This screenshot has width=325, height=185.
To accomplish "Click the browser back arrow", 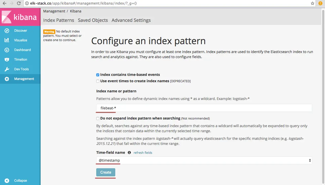I will coord(4,4).
